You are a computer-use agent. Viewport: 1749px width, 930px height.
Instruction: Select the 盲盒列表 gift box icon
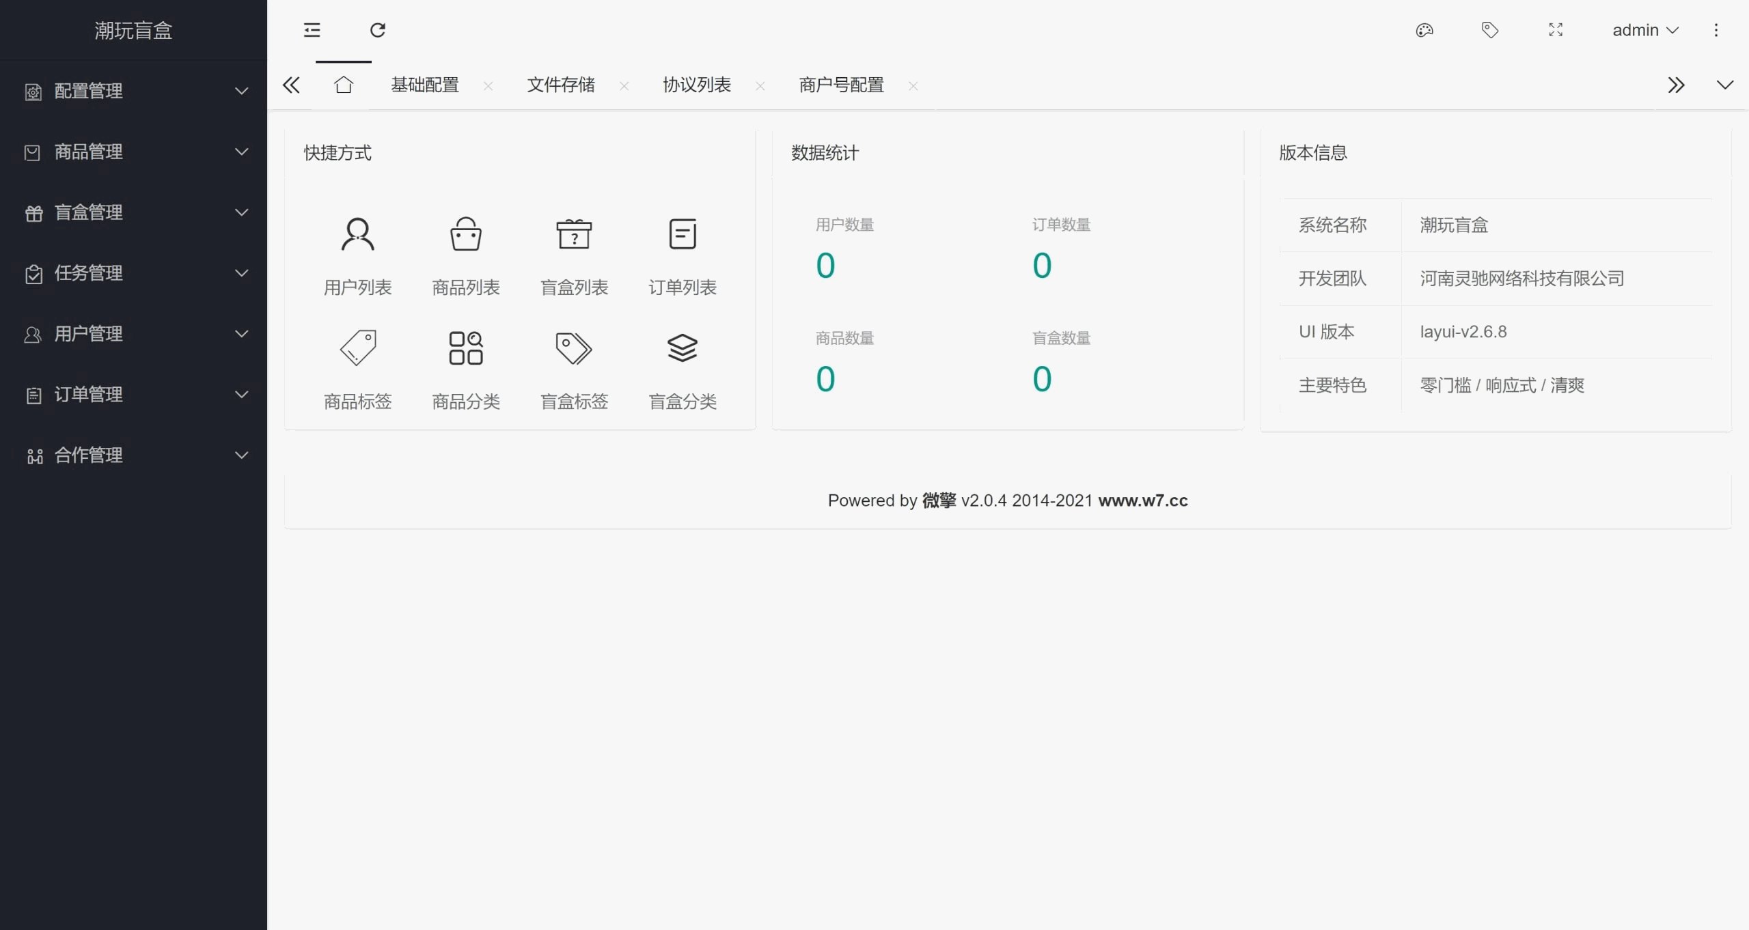click(x=574, y=234)
